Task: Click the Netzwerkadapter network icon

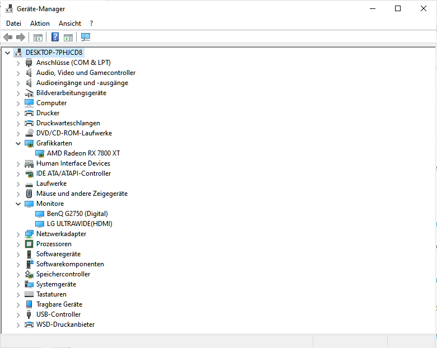Action: pyautogui.click(x=29, y=234)
